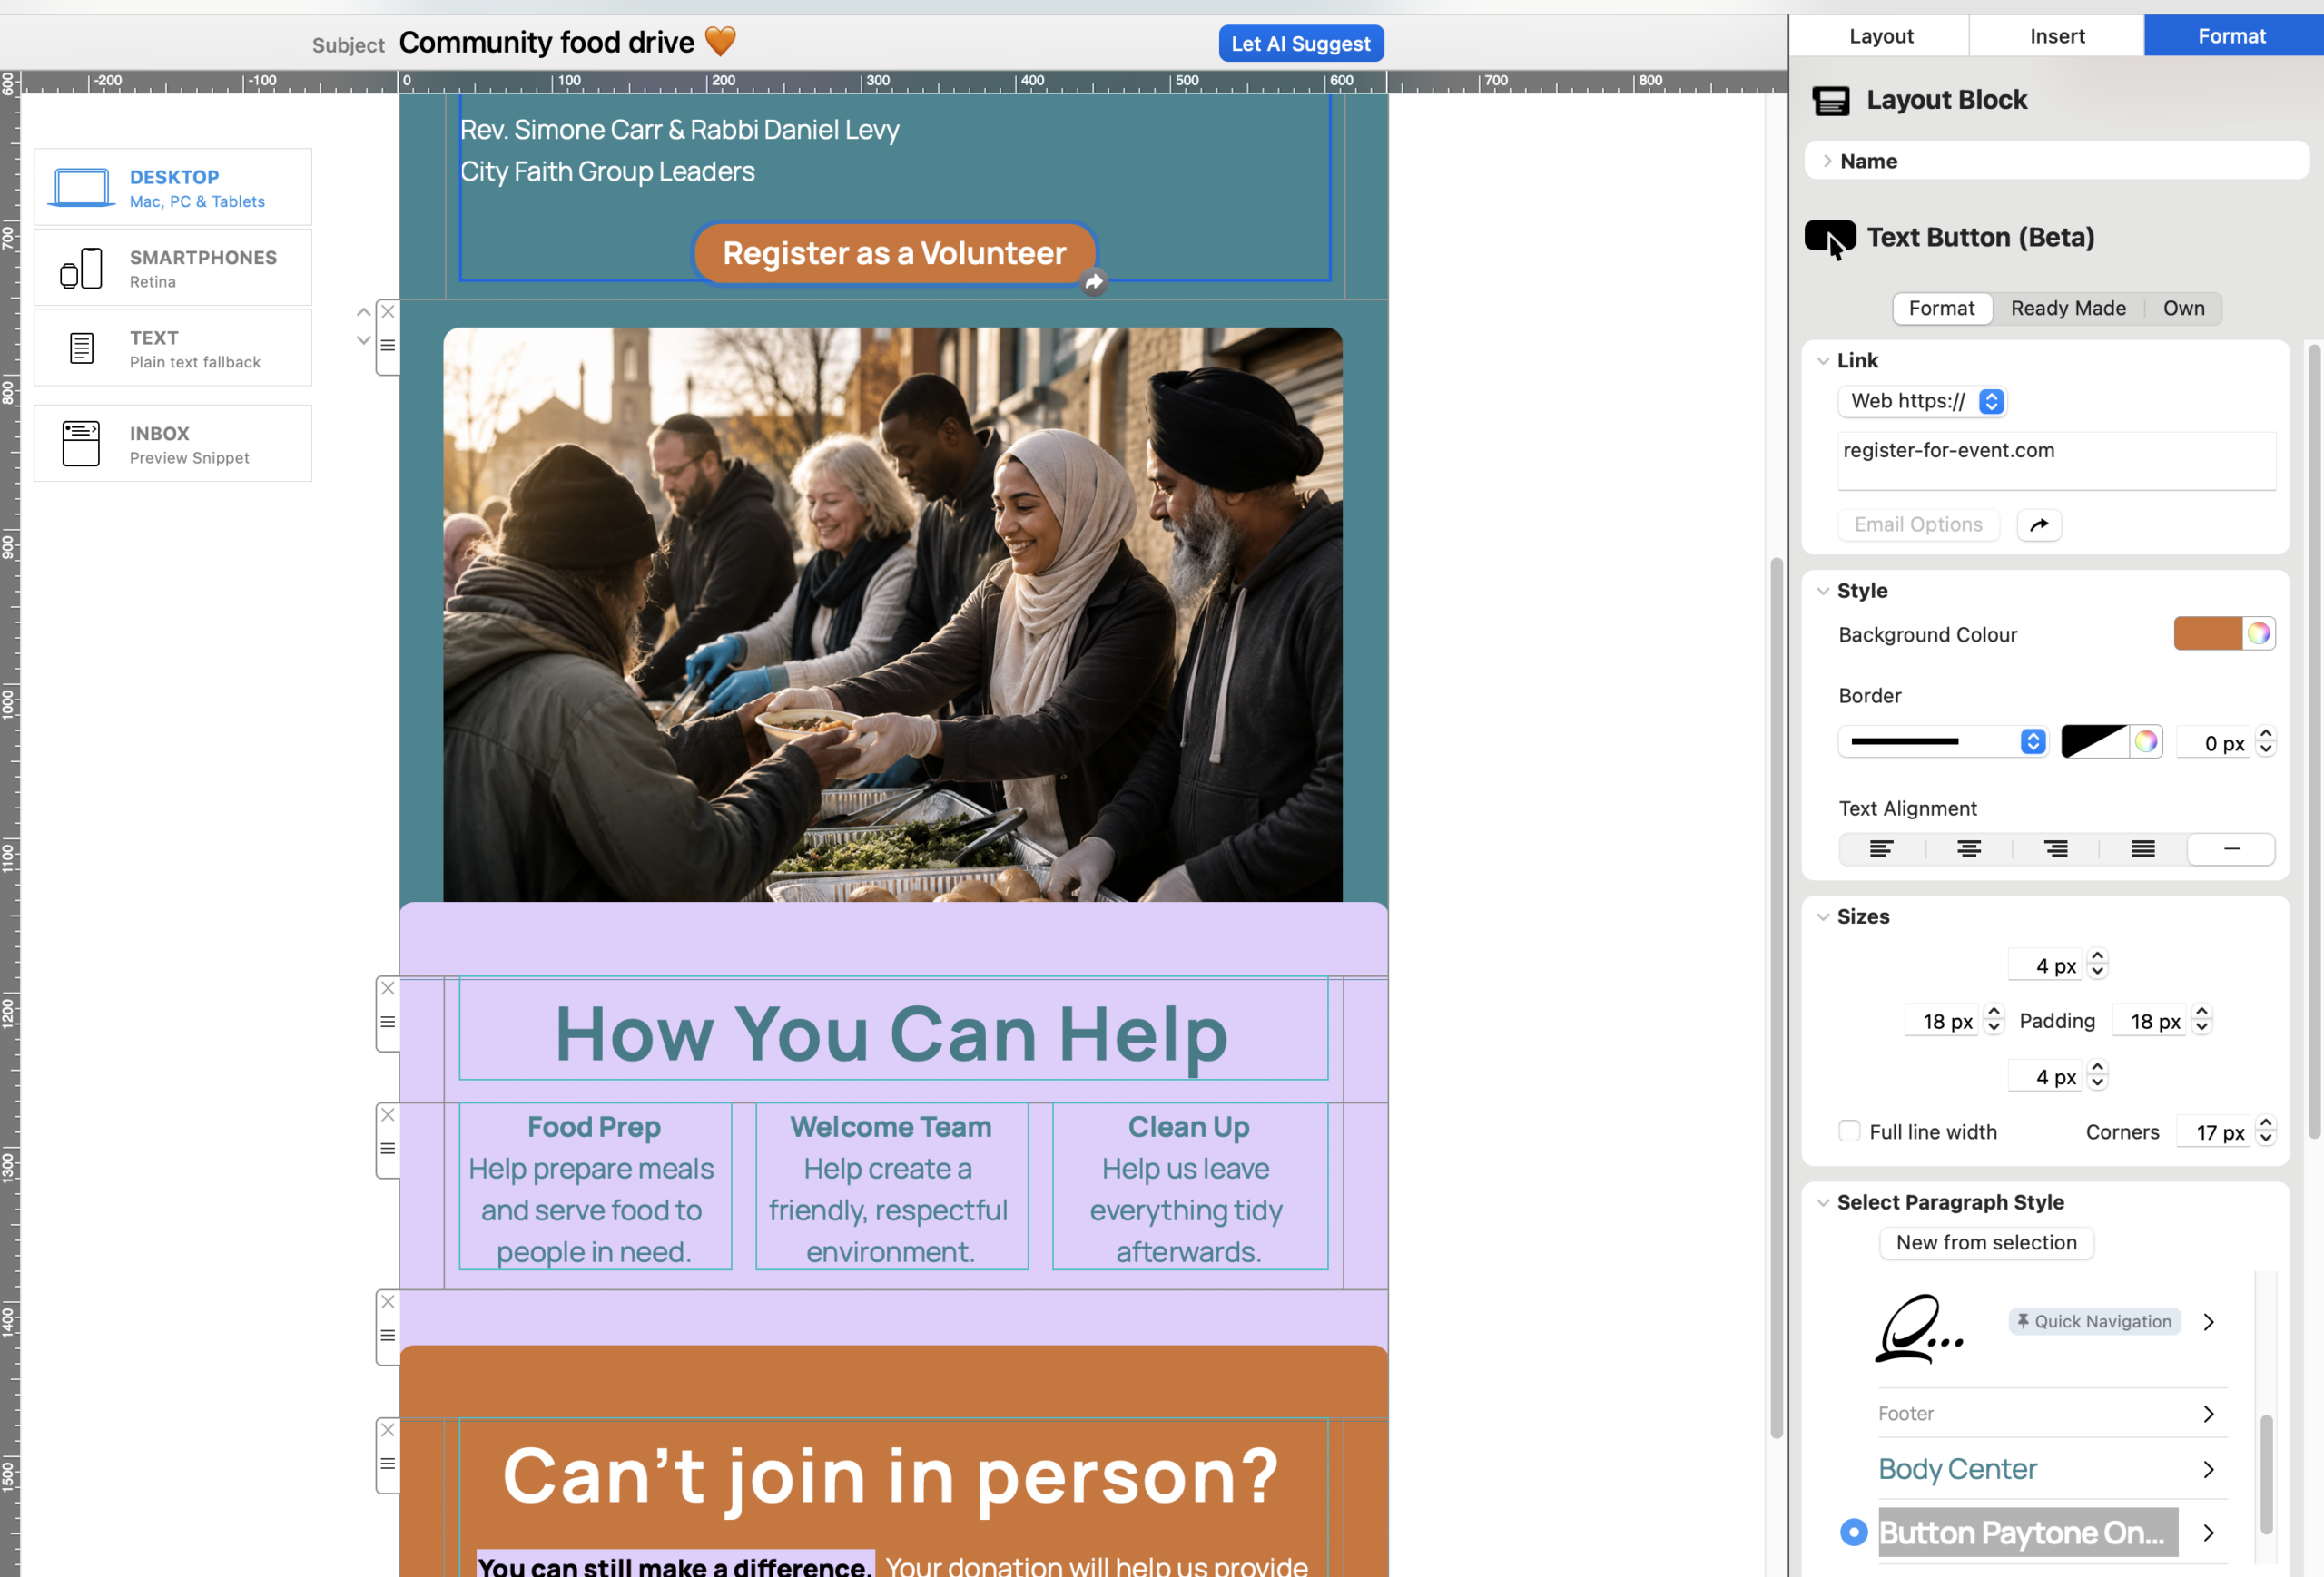Image resolution: width=2324 pixels, height=1577 pixels.
Task: Select the Button Paytone paragraph style radio
Action: point(1853,1533)
